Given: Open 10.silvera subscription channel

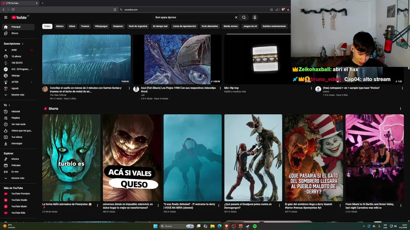Looking at the screenshot, I should [x=18, y=57].
